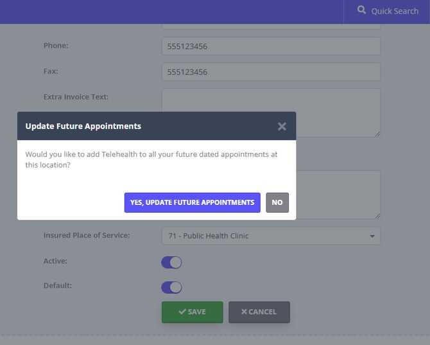Image resolution: width=430 pixels, height=345 pixels.
Task: Click the checkmark icon on Save
Action: (x=182, y=312)
